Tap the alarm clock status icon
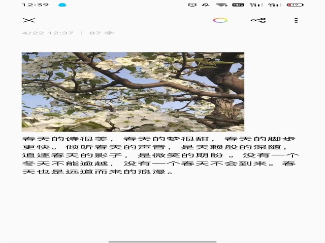Image resolution: width=325 pixels, height=243 pixels. tap(192, 5)
